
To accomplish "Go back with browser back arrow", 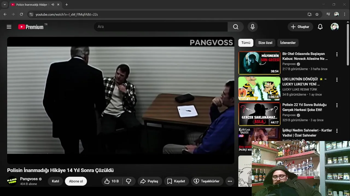I will coord(5,14).
